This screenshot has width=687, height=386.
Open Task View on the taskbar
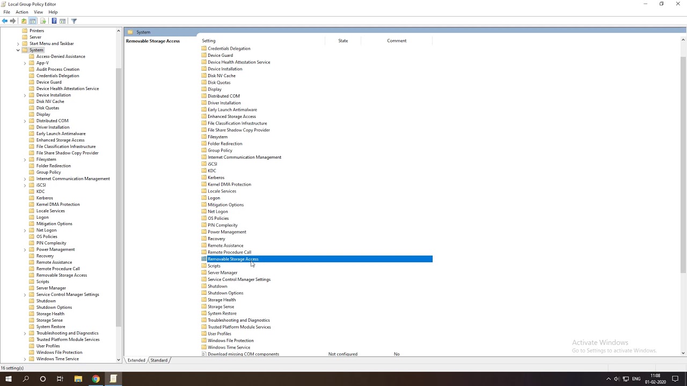pos(60,379)
